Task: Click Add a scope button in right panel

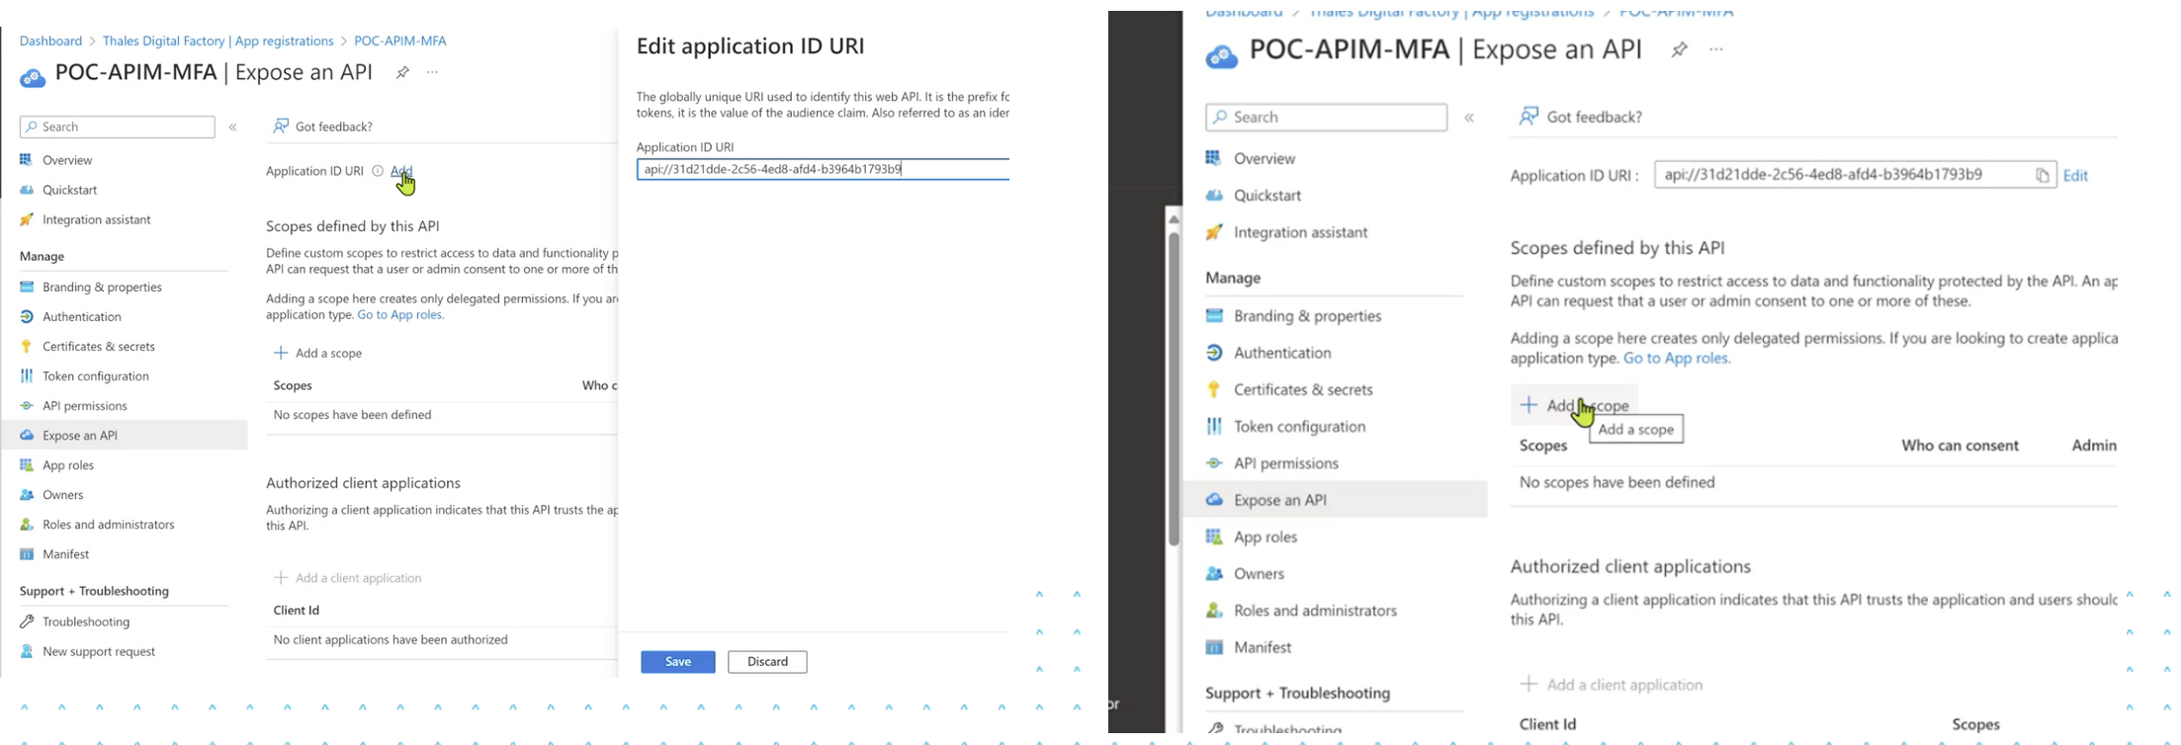Action: pos(1574,405)
